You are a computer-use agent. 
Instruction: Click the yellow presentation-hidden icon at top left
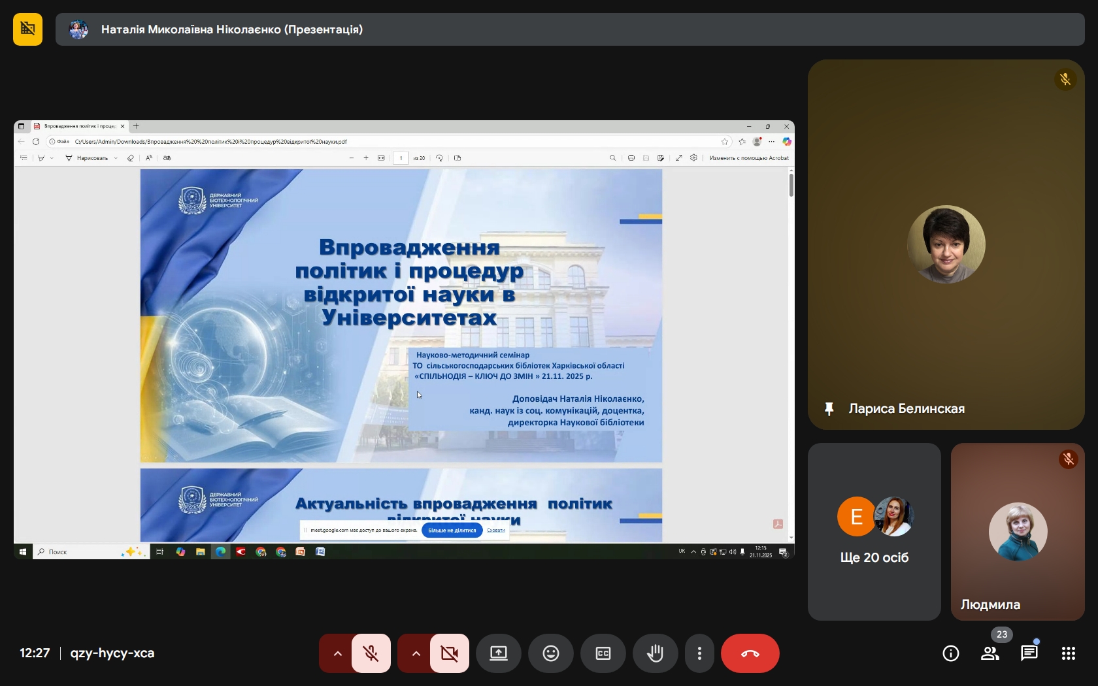click(x=27, y=29)
